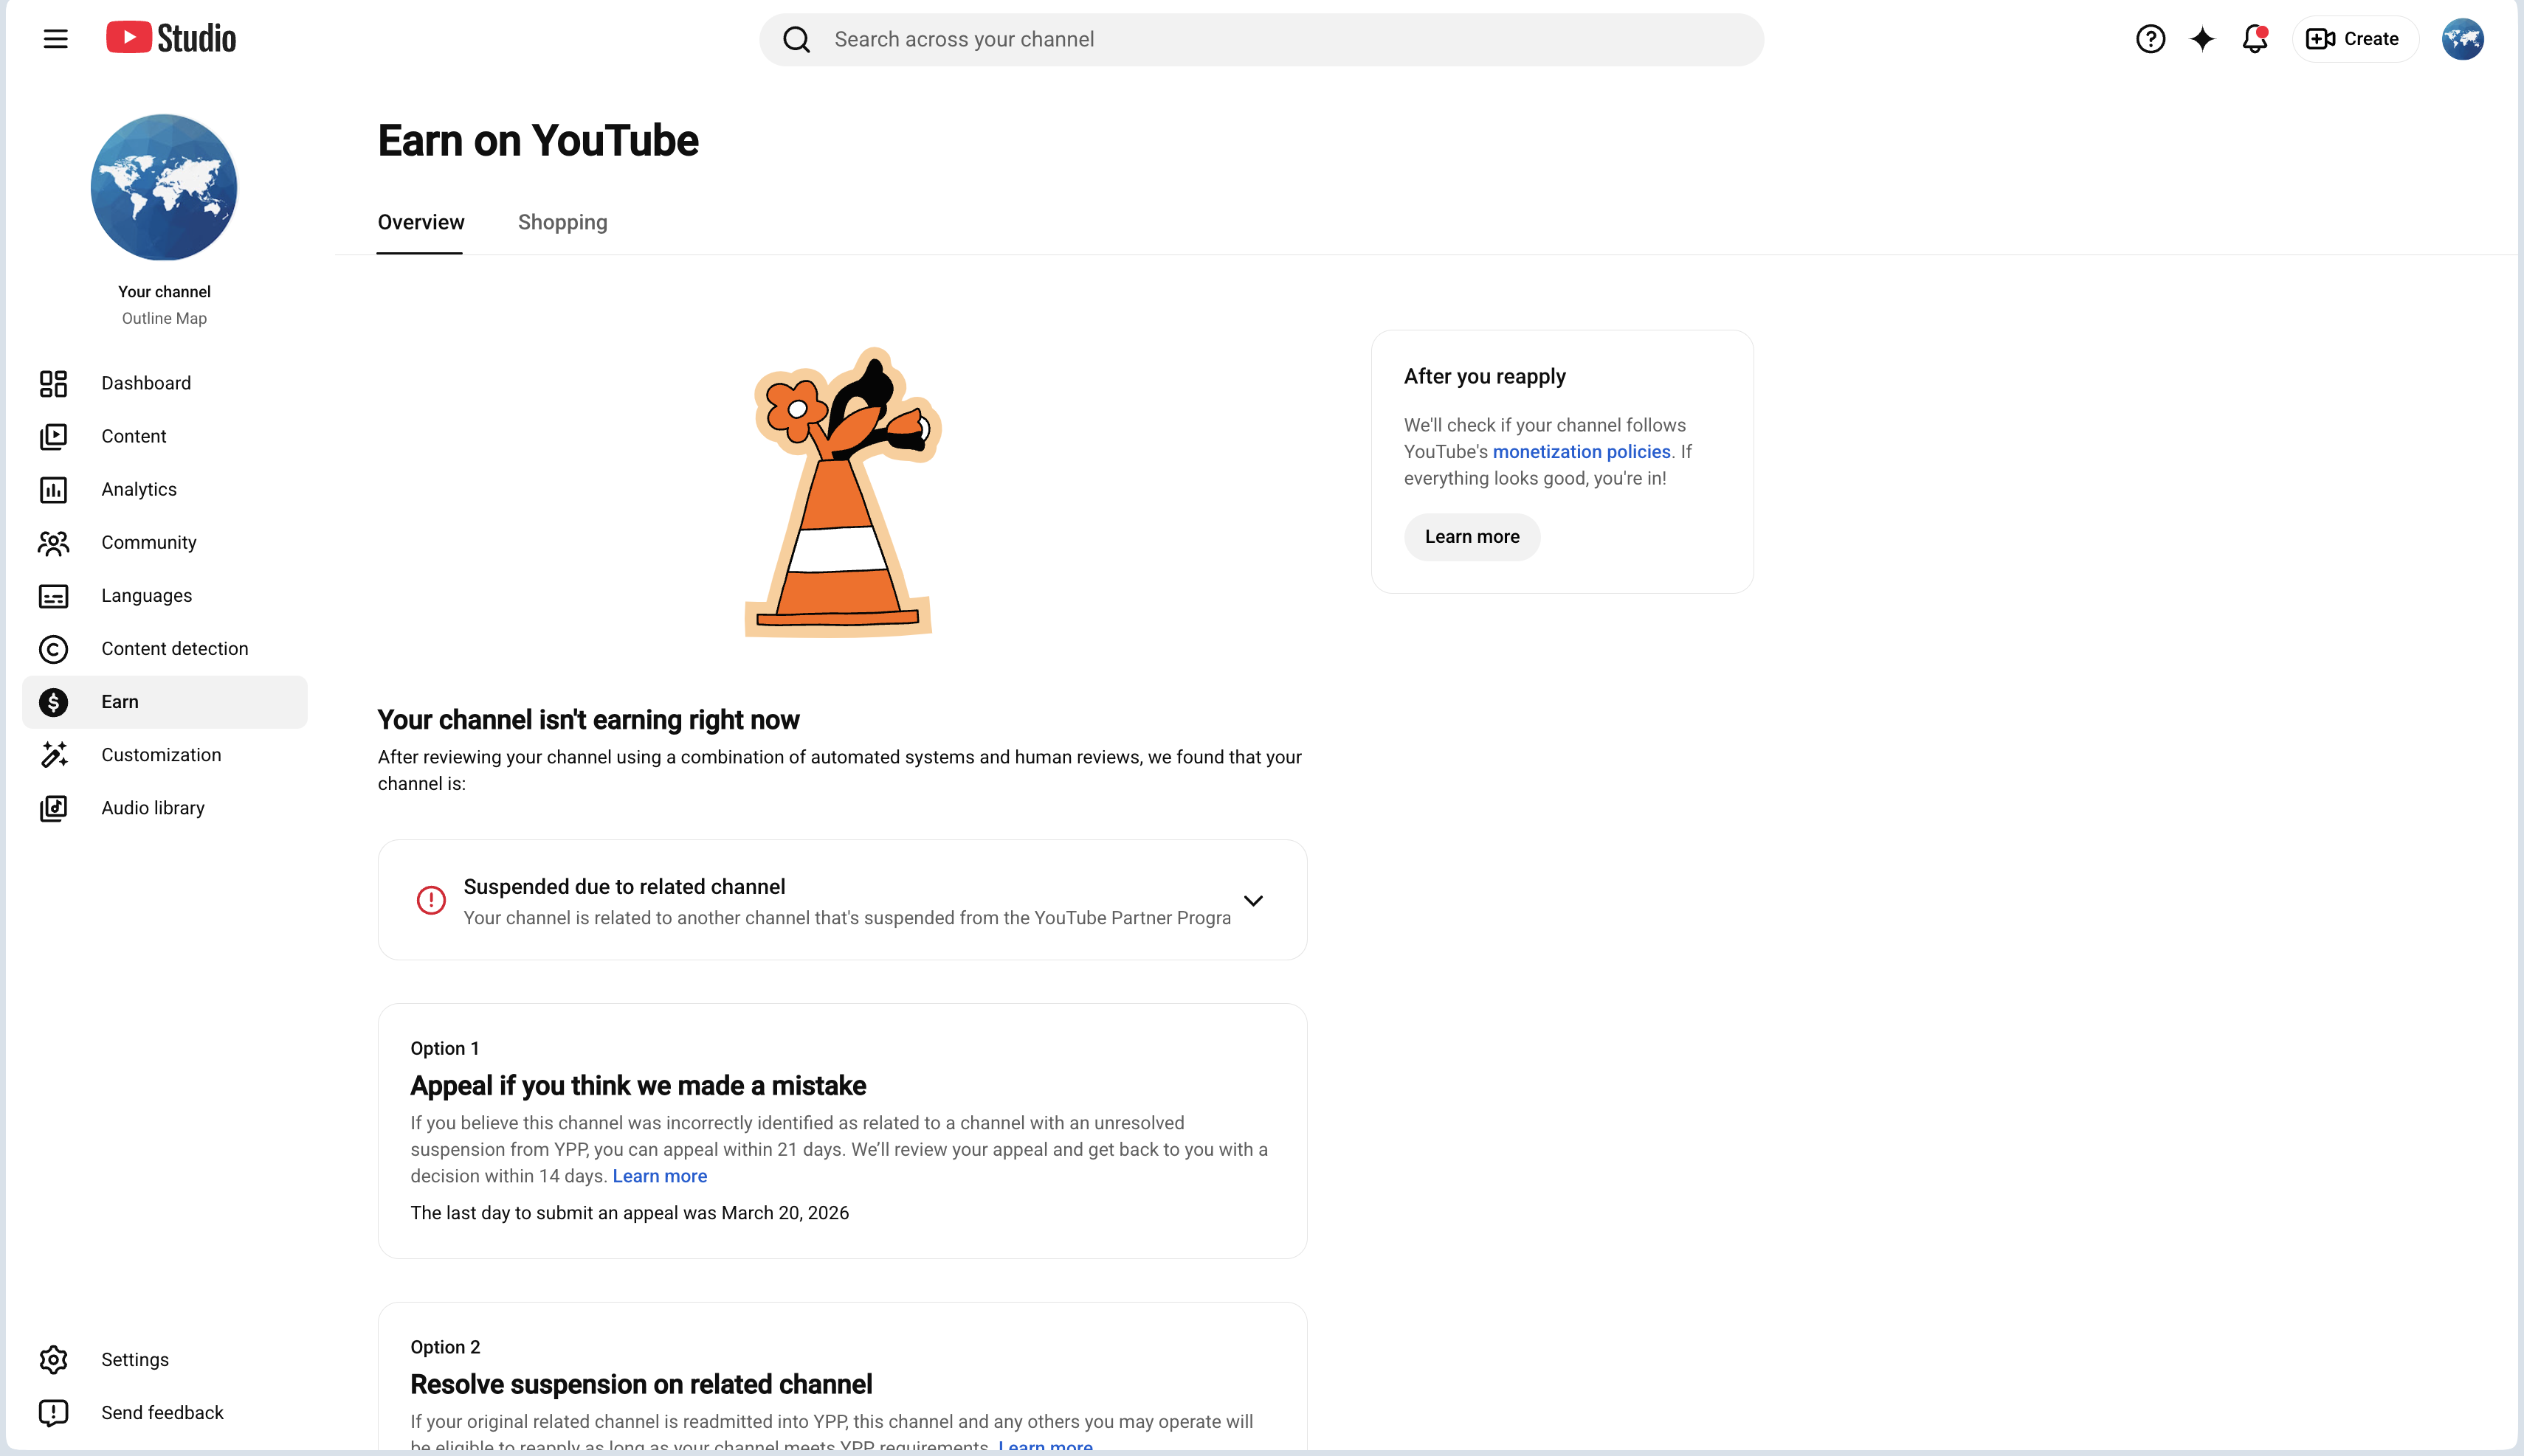
Task: Switch to the Shopping tab
Action: click(562, 222)
